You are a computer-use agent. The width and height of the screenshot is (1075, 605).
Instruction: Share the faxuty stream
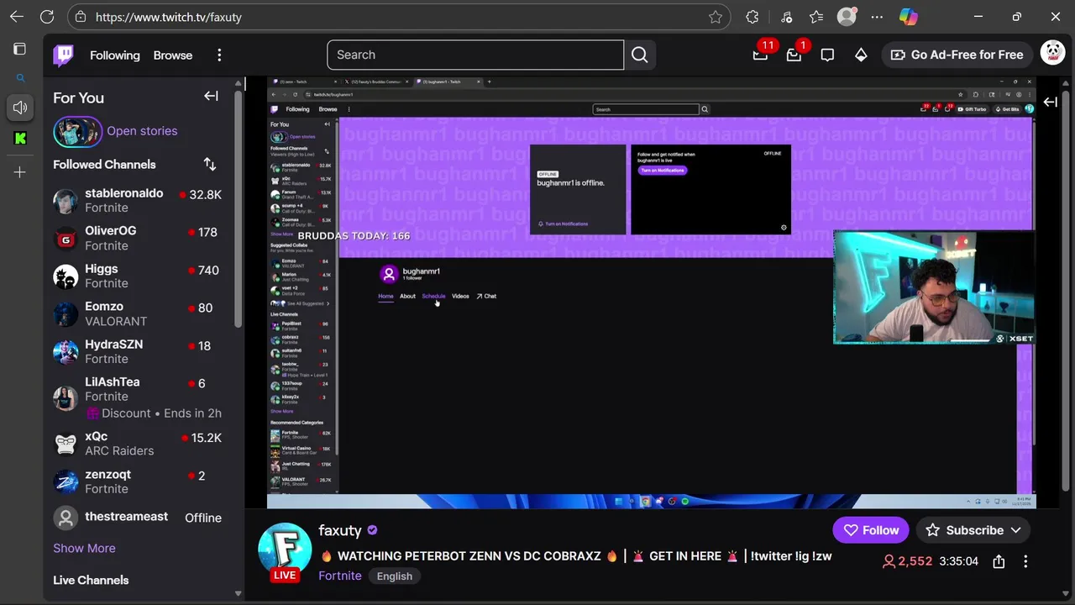click(x=999, y=561)
